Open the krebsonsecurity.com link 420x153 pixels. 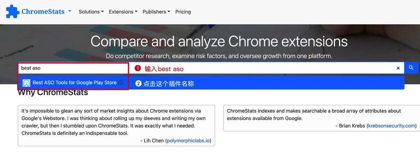coord(392,126)
